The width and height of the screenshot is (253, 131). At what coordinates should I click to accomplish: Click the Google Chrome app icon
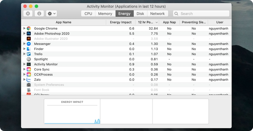[29, 28]
